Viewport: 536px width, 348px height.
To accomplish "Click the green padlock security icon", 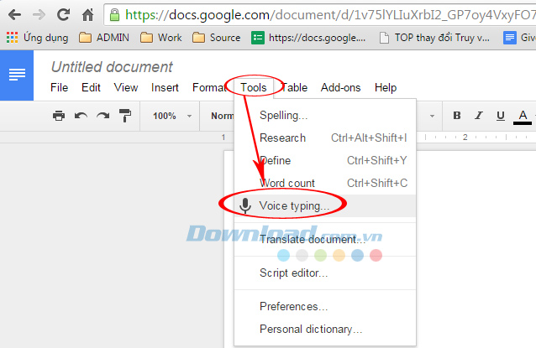I will click(x=114, y=14).
